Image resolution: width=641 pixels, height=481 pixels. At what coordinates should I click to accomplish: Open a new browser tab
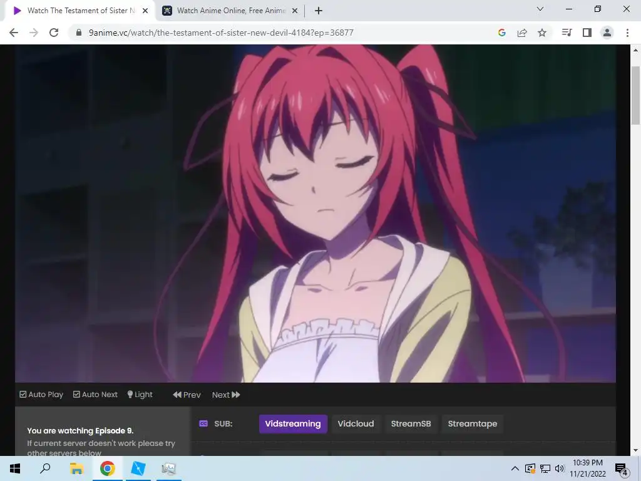tap(319, 11)
